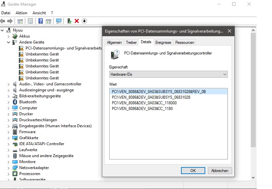The image size is (272, 189).
Task: Open the Aktion menu
Action: (x=21, y=13)
